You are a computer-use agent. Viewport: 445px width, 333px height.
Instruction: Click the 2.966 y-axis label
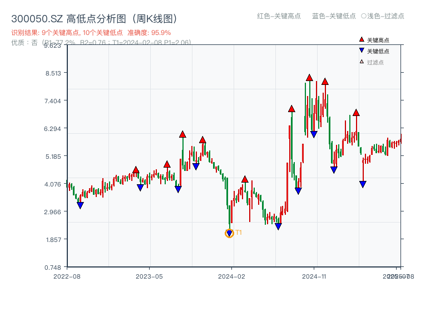tap(52, 212)
